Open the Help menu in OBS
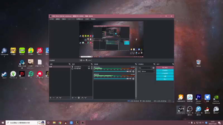The image size is (223, 125). (93, 19)
